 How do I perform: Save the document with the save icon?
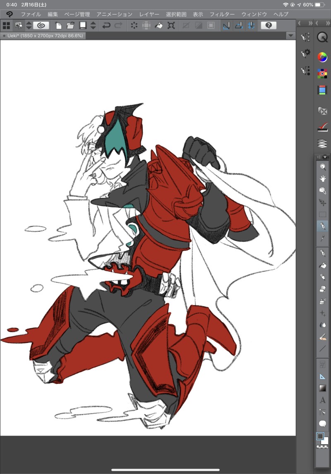(x=83, y=25)
